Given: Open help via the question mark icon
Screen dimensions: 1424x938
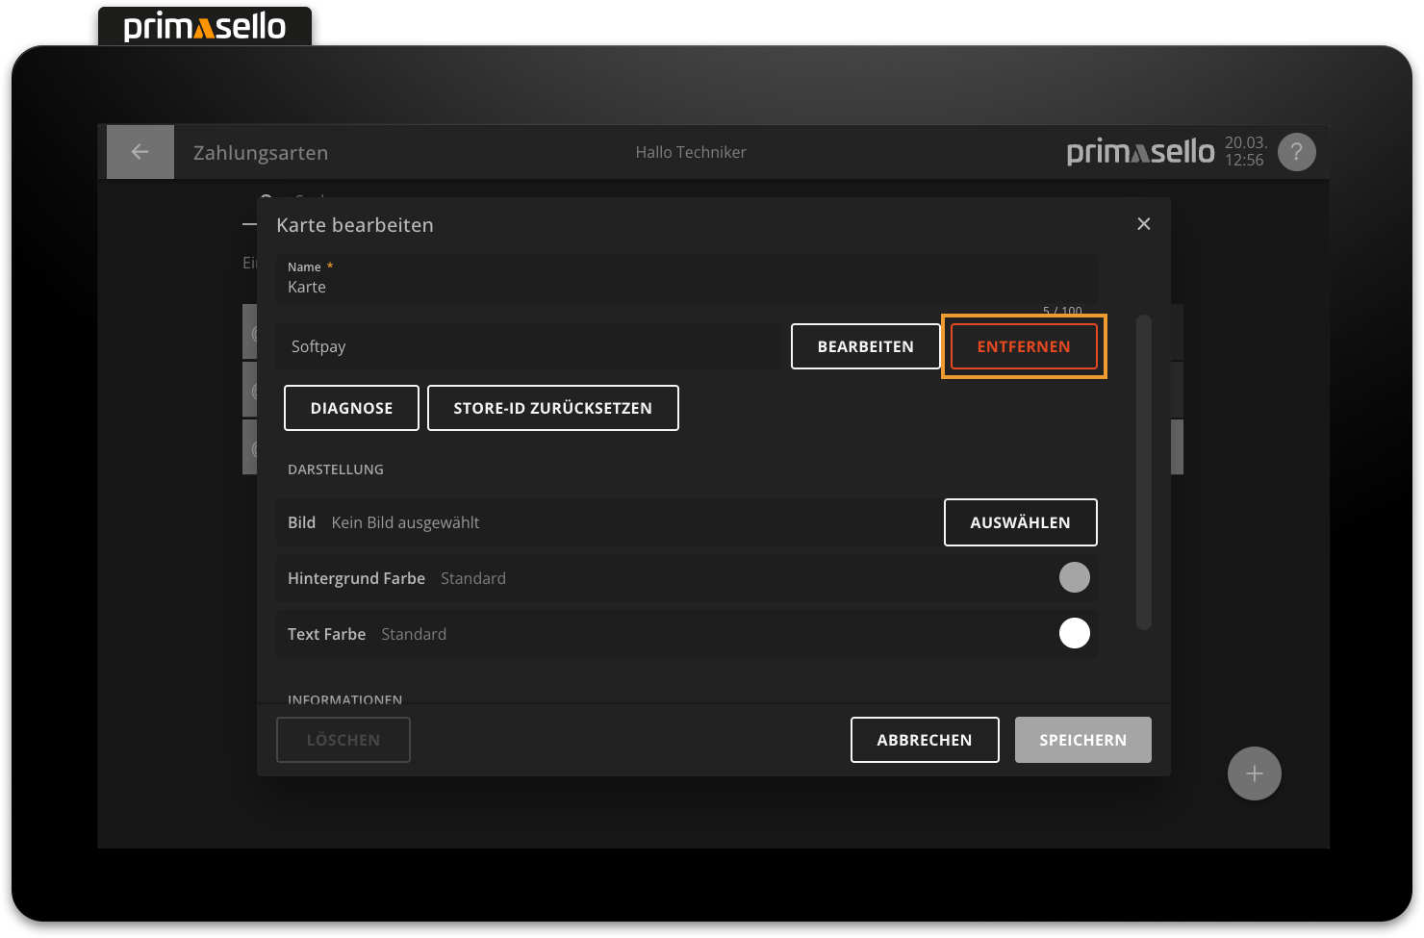Looking at the screenshot, I should pyautogui.click(x=1296, y=152).
